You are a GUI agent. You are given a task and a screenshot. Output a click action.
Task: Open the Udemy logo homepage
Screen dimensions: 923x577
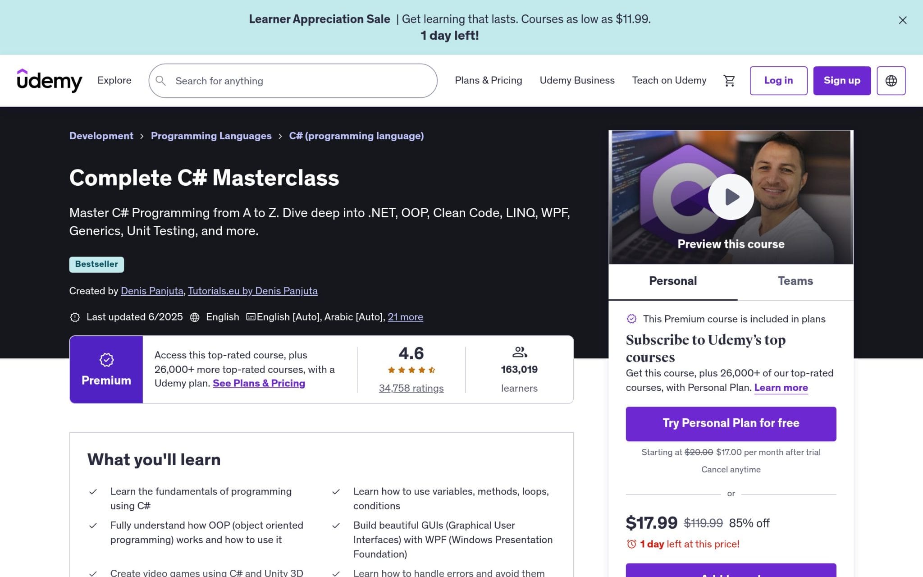(x=50, y=81)
